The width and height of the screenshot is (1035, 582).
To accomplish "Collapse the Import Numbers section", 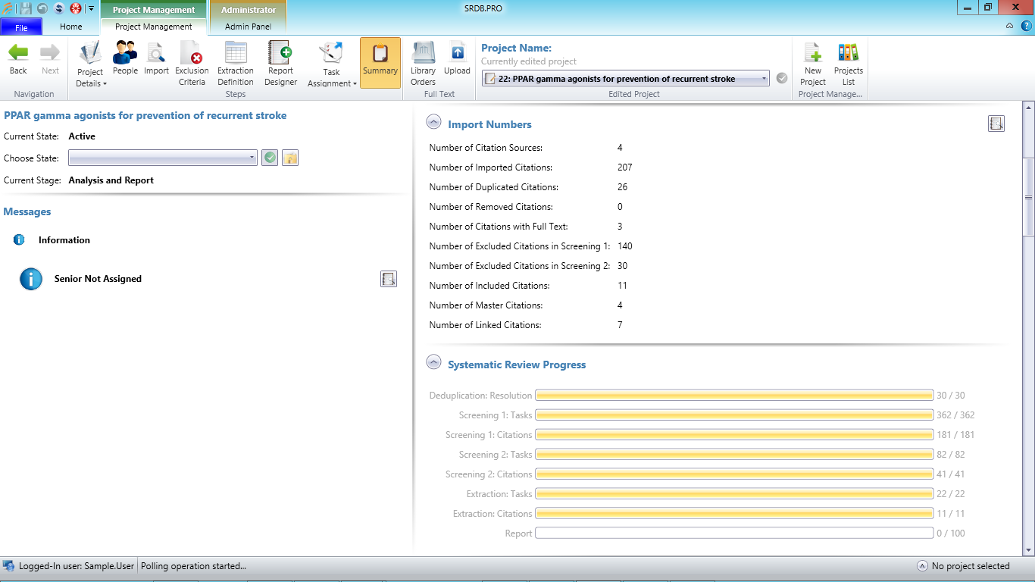I will click(433, 123).
